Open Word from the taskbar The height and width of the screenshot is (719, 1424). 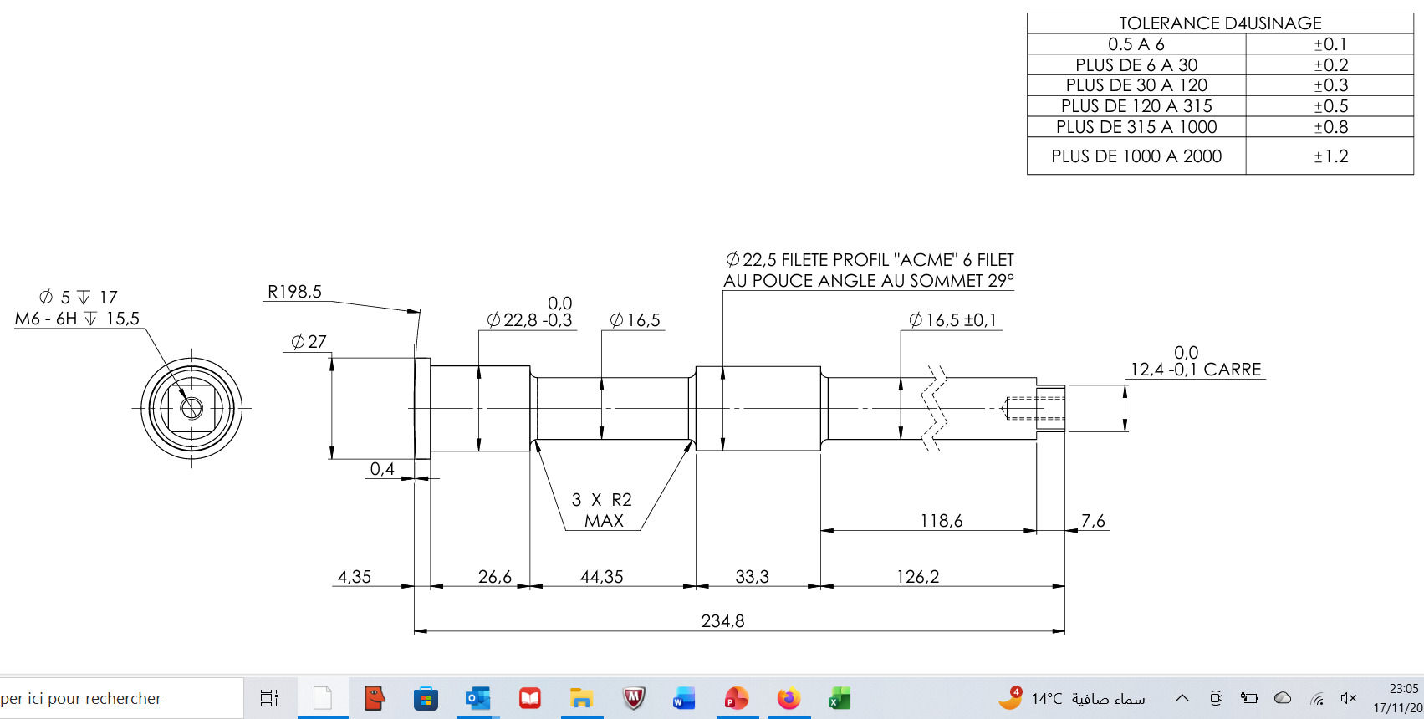pos(684,697)
